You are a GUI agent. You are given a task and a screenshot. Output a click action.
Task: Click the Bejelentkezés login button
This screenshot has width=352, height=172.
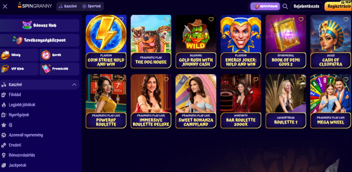[306, 6]
